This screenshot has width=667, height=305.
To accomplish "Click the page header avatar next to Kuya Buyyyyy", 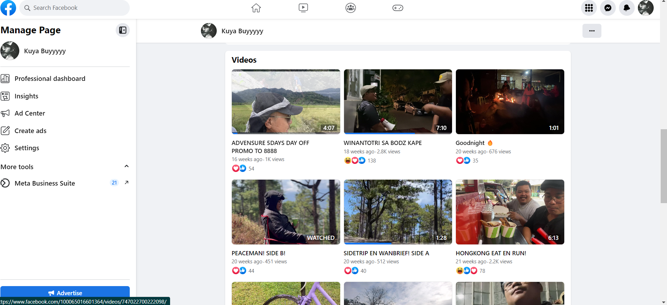I will pyautogui.click(x=209, y=31).
